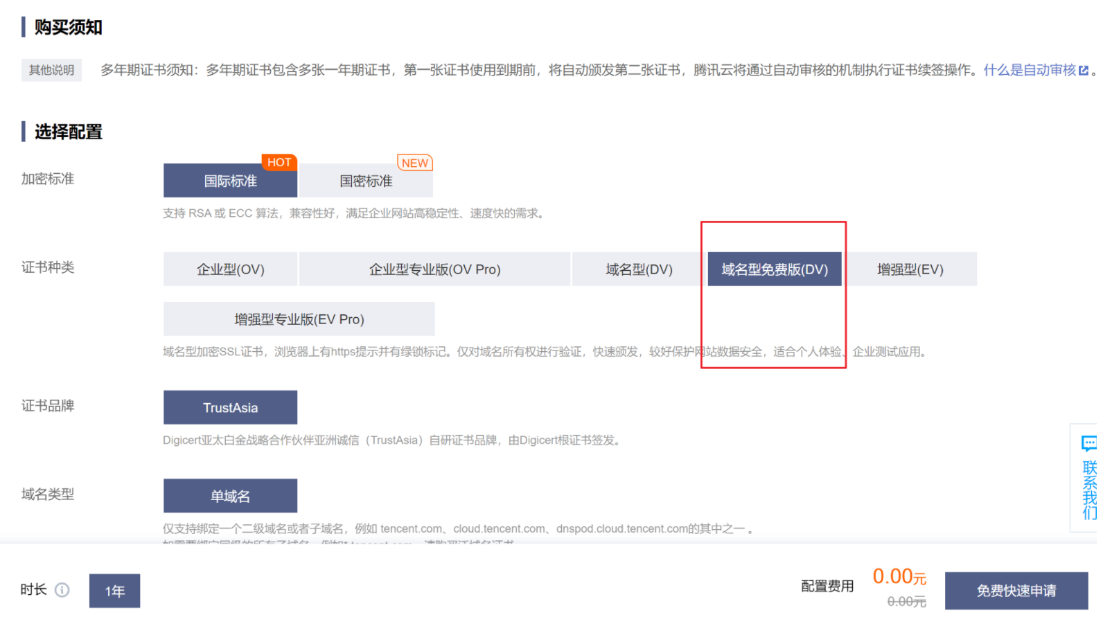Screen dimensions: 1103x624
Task: Click the 加密标准 label
Action: (x=48, y=179)
